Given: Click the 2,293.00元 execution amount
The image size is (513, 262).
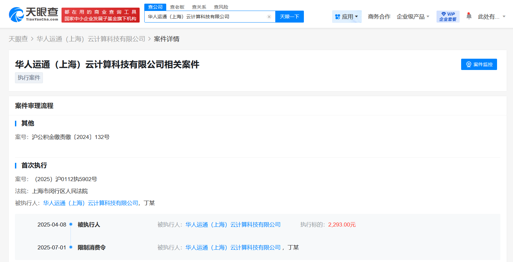Looking at the screenshot, I should coord(342,225).
